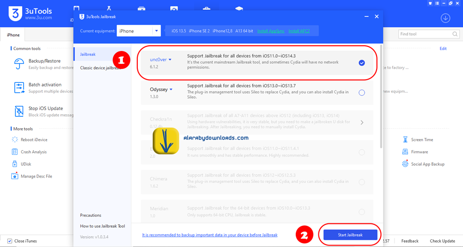The image size is (463, 247).
Task: Select the iOS11.0~iOS11.4.1 jailbreak radio button
Action: (362, 152)
